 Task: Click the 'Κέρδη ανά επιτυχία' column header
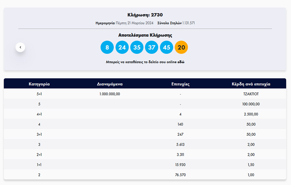coord(251,84)
